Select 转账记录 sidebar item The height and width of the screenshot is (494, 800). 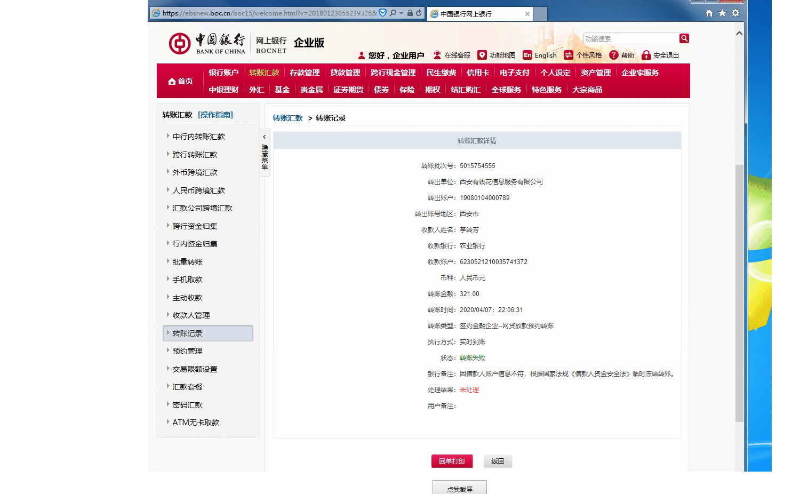coord(208,333)
